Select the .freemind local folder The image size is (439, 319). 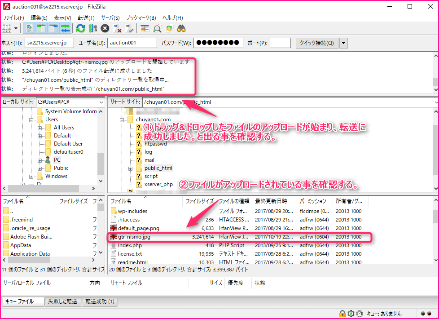pos(22,220)
